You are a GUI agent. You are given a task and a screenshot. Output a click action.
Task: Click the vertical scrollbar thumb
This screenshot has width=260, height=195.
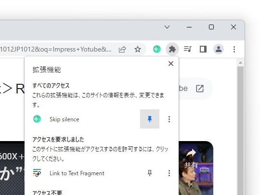(x=240, y=130)
